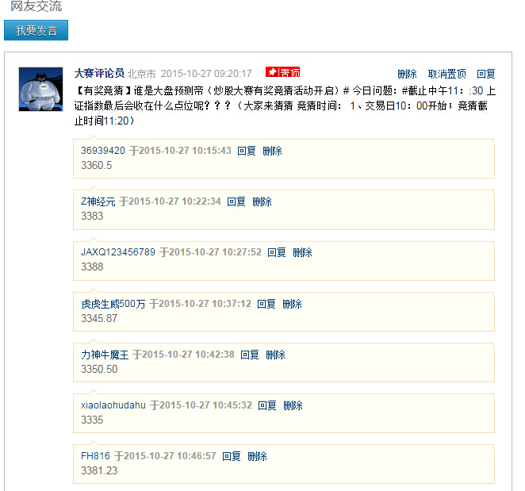Delete 力神牛魔王's comment
525x491 pixels.
[276, 355]
